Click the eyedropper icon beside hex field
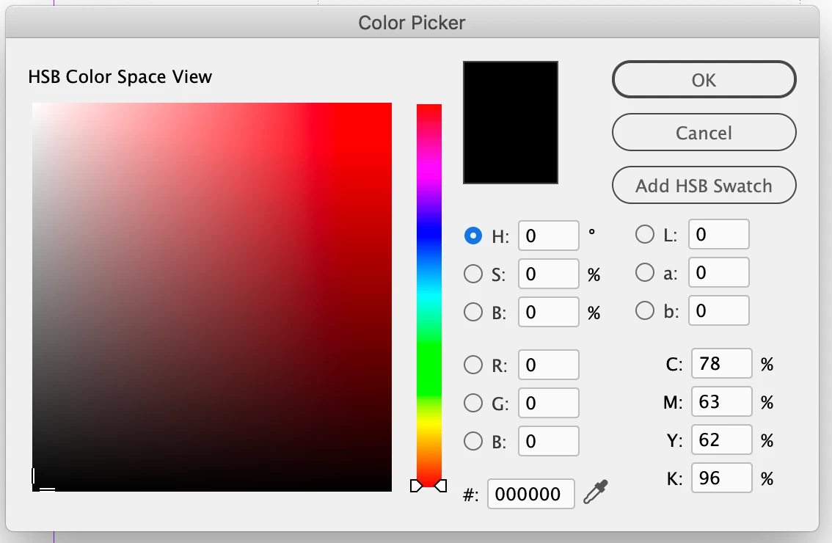Viewport: 832px width, 543px height. (x=595, y=492)
